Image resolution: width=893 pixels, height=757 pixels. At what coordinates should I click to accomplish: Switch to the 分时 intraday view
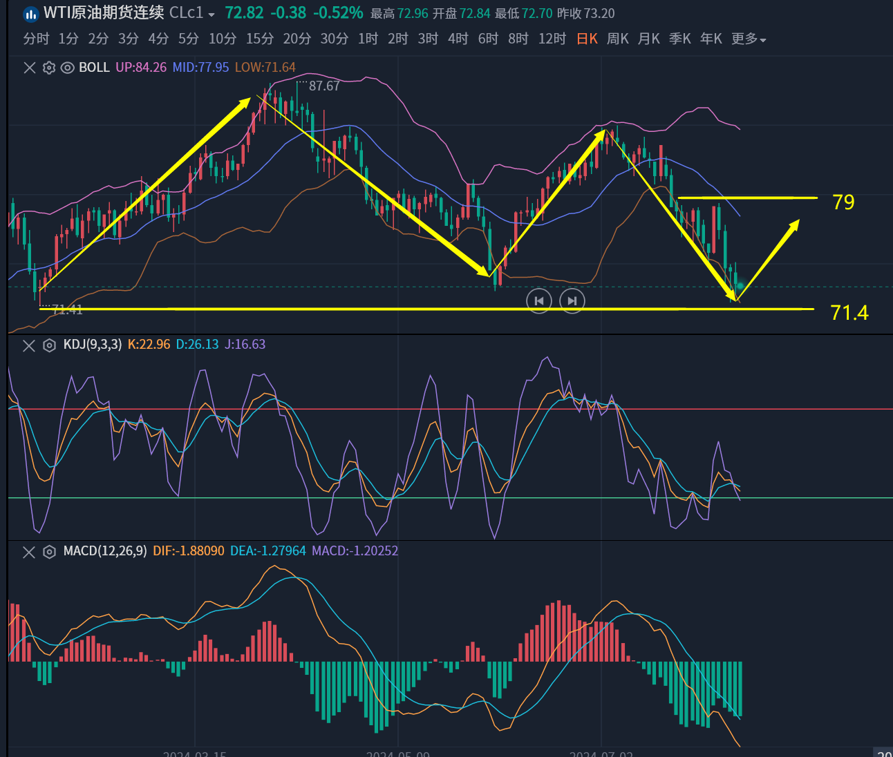tap(36, 39)
